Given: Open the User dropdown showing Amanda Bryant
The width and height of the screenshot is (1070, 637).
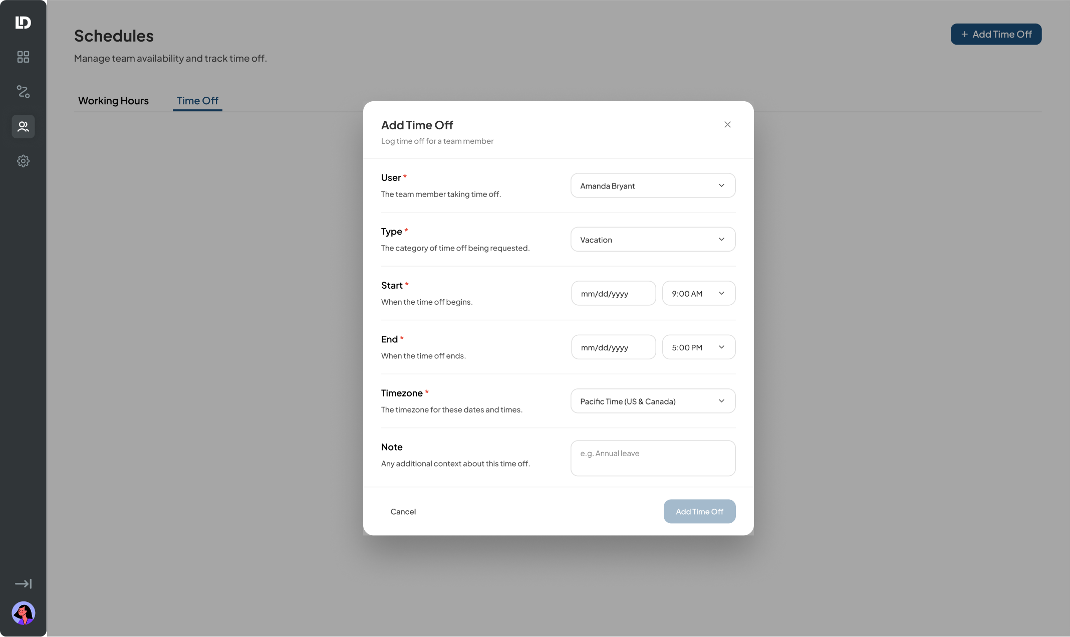Looking at the screenshot, I should (x=653, y=185).
